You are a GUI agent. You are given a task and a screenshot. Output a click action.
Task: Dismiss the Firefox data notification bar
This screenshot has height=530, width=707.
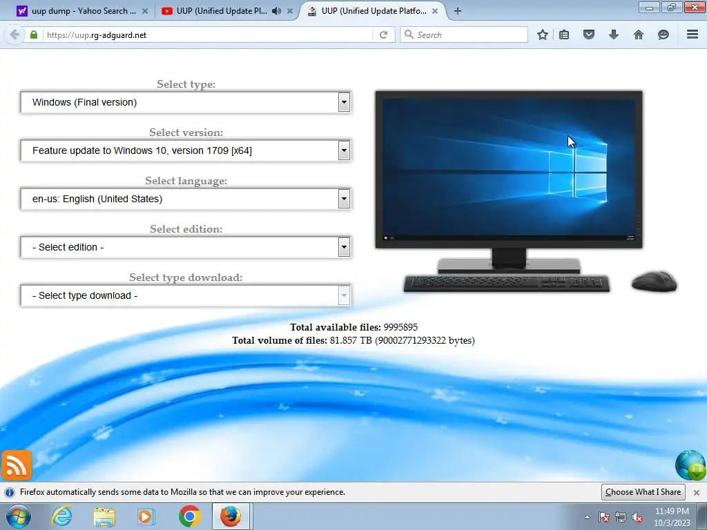tap(696, 493)
